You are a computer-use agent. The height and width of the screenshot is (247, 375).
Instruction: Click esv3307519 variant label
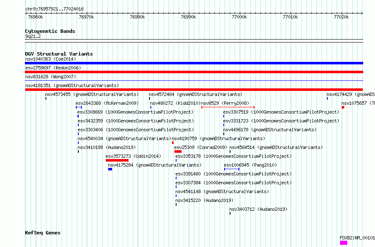[x=281, y=112]
